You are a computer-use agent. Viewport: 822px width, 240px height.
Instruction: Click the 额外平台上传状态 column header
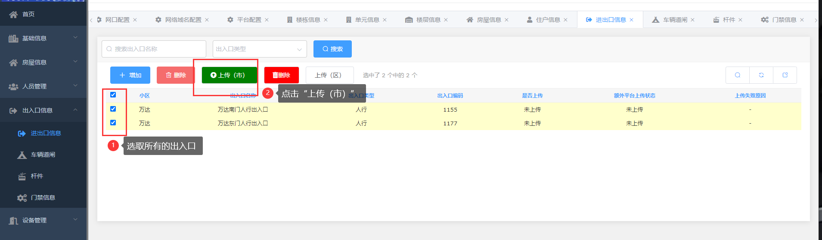click(x=634, y=96)
